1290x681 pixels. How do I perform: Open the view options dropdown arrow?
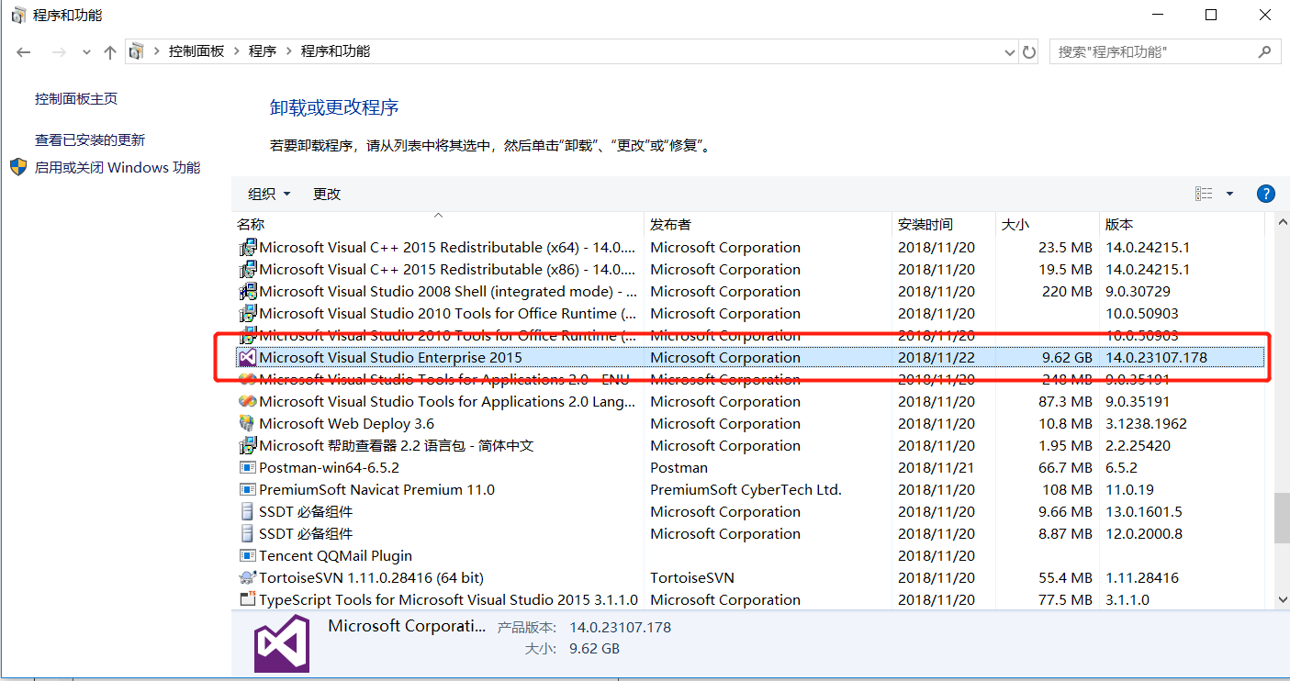[x=1229, y=194]
